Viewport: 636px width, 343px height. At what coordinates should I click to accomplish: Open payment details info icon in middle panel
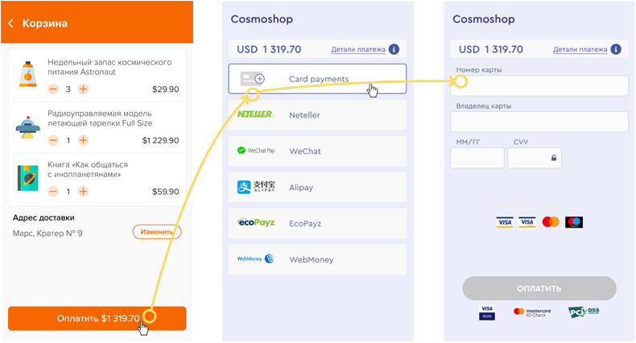[394, 49]
